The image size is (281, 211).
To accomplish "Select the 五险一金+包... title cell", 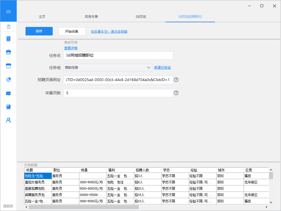I will tap(38, 201).
